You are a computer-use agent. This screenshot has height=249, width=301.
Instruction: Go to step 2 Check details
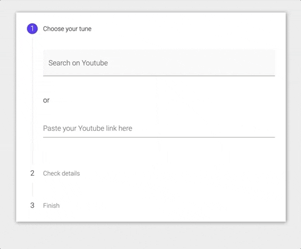point(61,173)
